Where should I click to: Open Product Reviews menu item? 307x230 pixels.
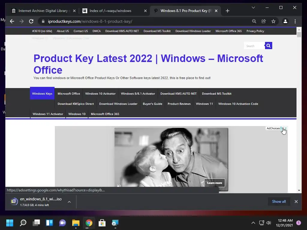pyautogui.click(x=179, y=104)
